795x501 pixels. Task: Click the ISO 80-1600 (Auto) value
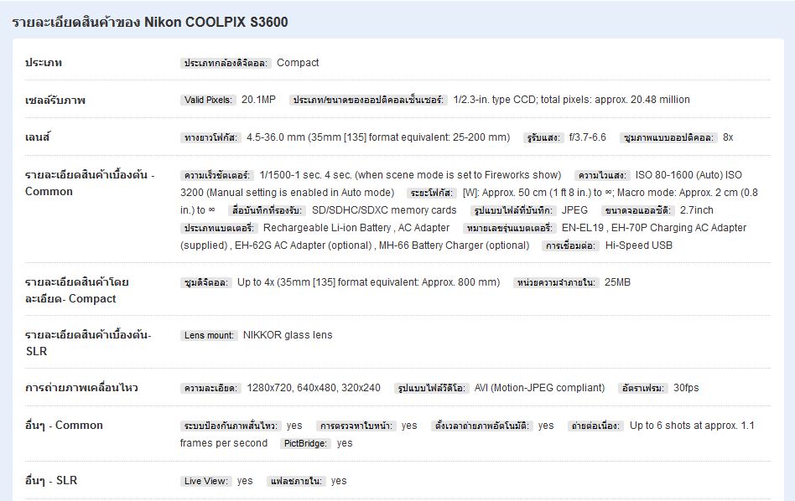click(x=679, y=175)
